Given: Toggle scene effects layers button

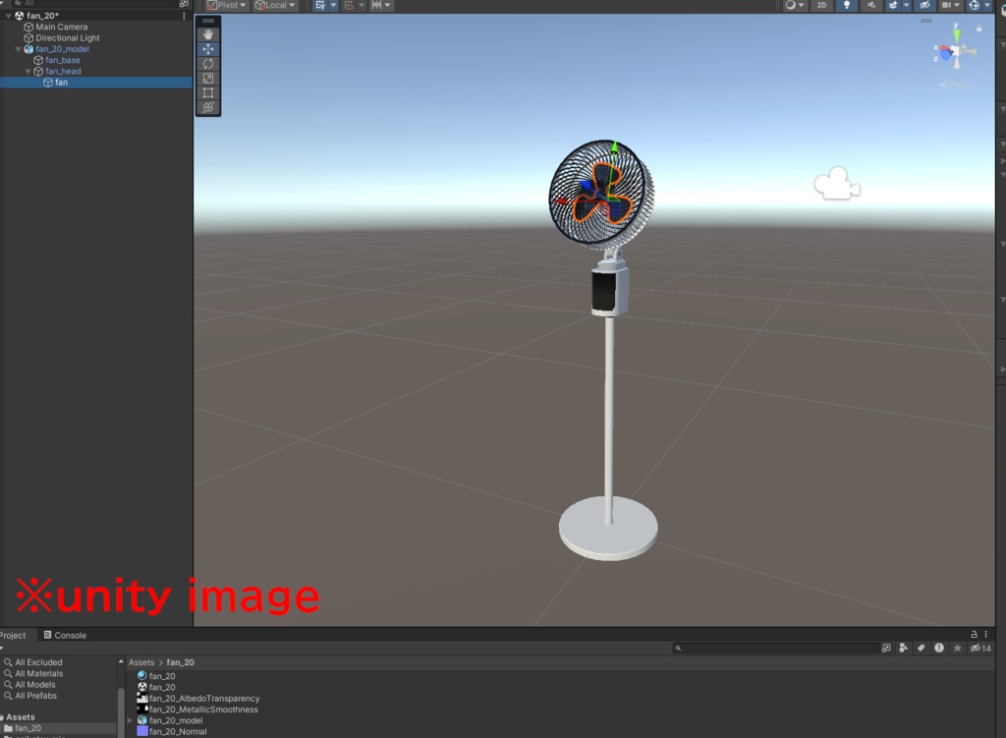Looking at the screenshot, I should 892,5.
